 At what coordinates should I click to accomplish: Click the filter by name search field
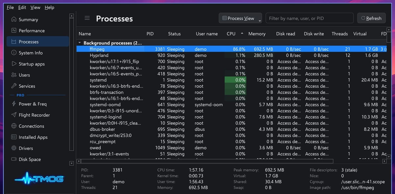[x=309, y=18]
